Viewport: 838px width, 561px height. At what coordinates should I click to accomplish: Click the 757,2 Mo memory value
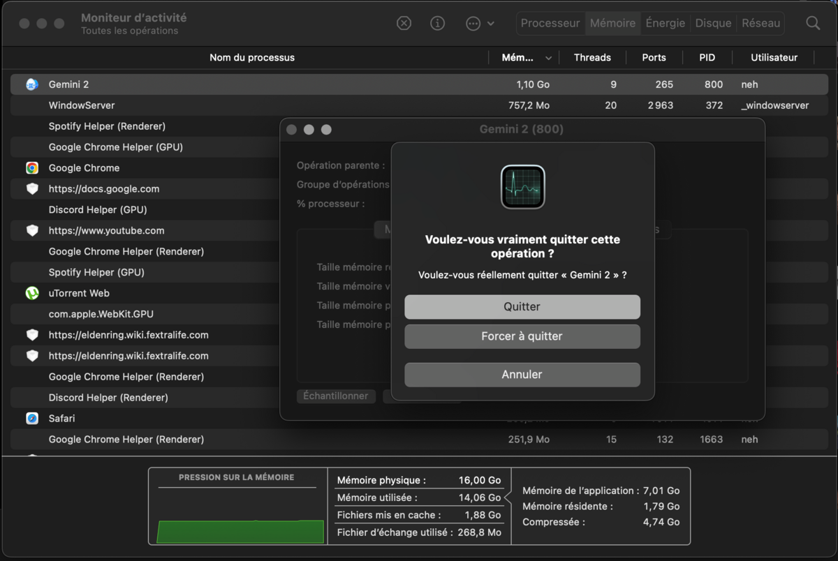(x=529, y=105)
